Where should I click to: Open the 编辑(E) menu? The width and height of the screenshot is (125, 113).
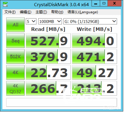tap(25, 12)
